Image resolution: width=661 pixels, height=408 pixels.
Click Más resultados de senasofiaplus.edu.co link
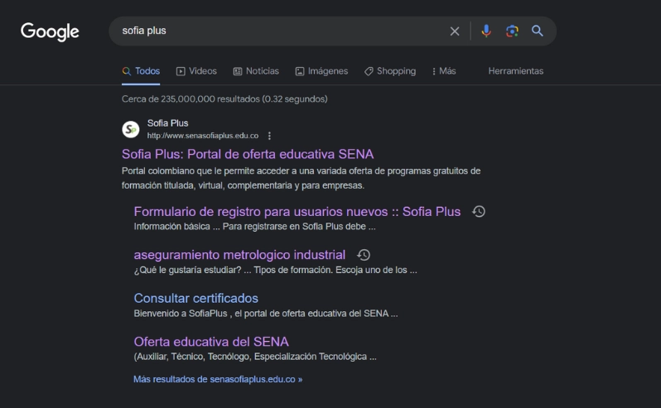(x=218, y=379)
